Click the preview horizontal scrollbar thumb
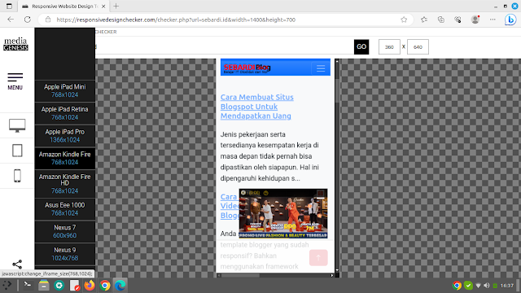 pos(241,275)
